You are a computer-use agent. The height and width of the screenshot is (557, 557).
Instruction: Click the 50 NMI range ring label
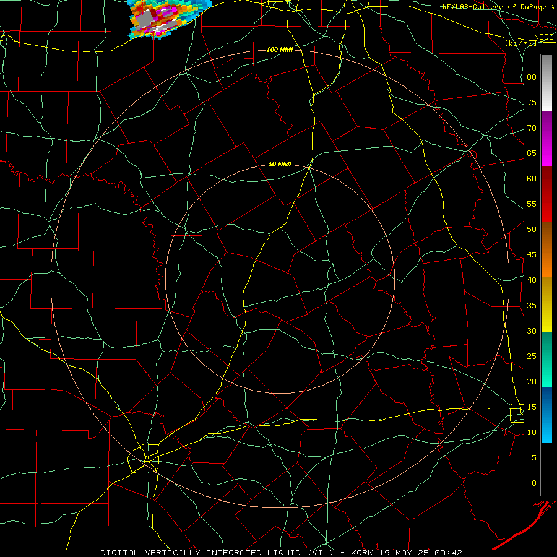click(x=280, y=164)
